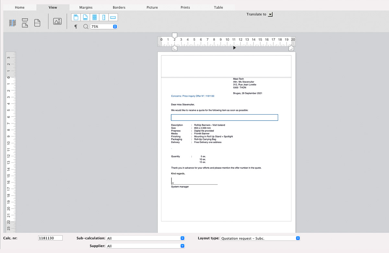Open the Layout type dropdown

260,238
